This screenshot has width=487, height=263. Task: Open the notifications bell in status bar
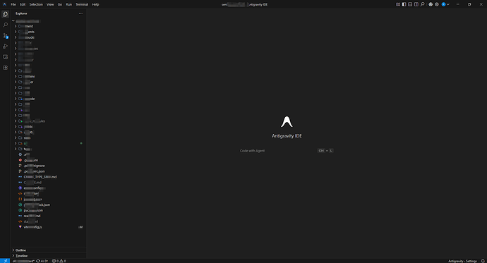(x=483, y=261)
